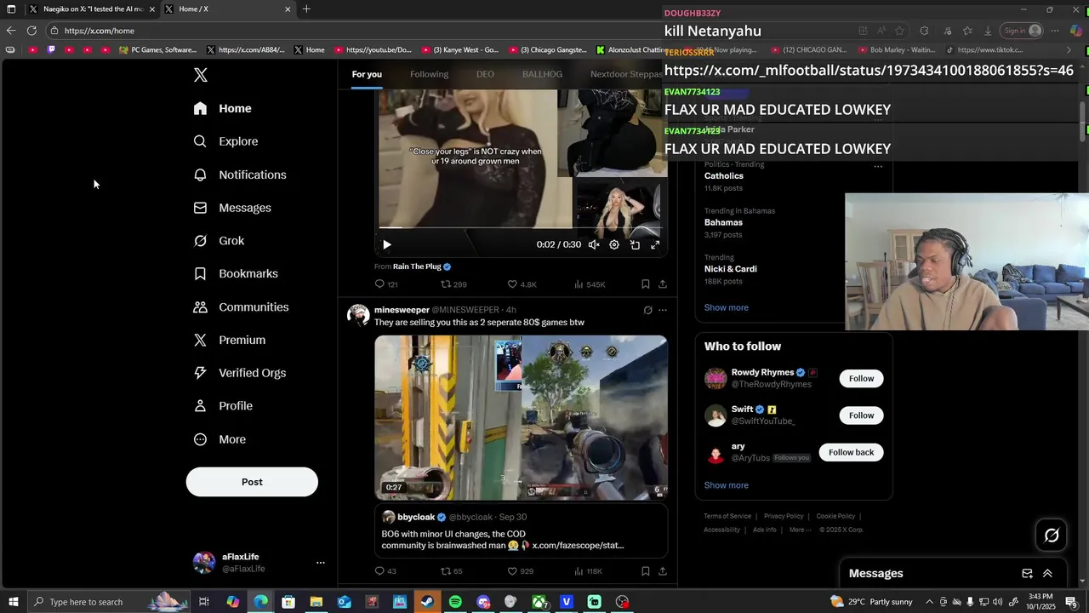Reply to the Rain The Plug post
Screen dimensions: 1089x613
coord(386,284)
